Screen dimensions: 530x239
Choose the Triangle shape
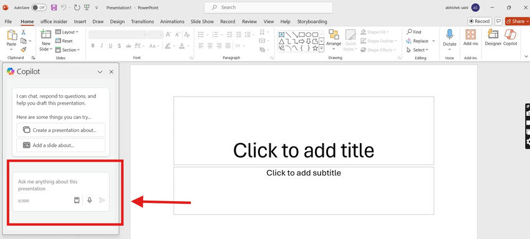pyautogui.click(x=281, y=41)
